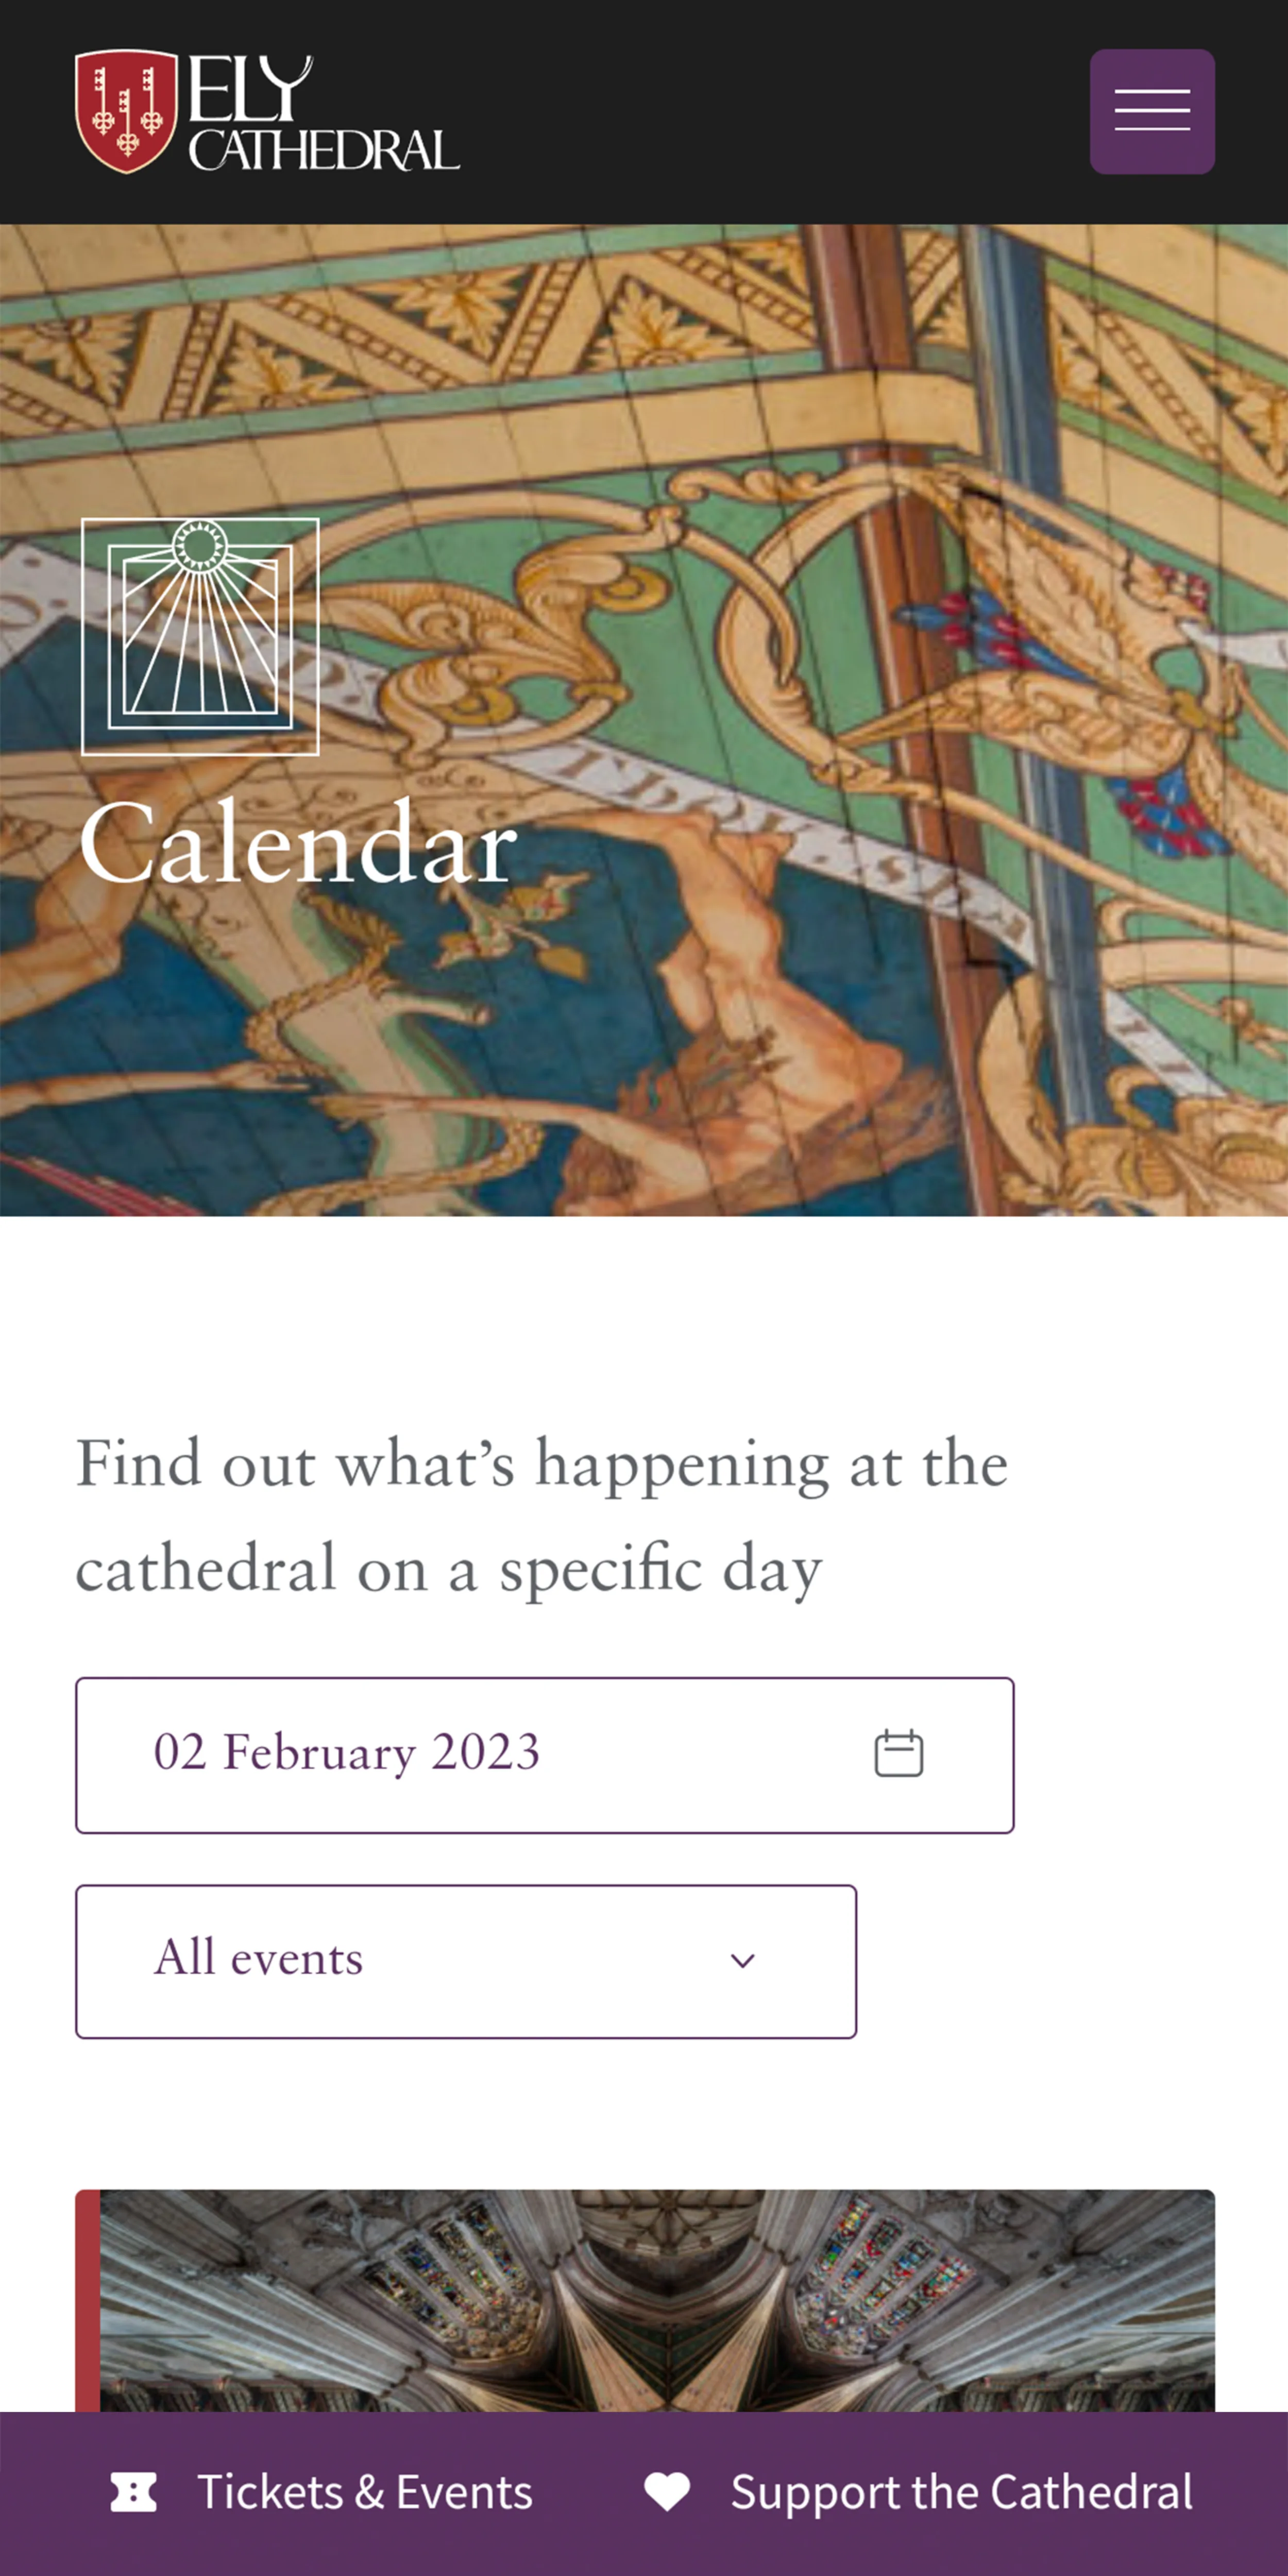This screenshot has height=2576, width=1288.
Task: Tap the heart icon in bottom bar
Action: (667, 2492)
